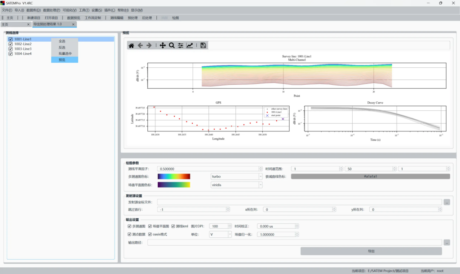Click the back arrow in plot toolbar
This screenshot has width=460, height=274.
pyautogui.click(x=140, y=45)
